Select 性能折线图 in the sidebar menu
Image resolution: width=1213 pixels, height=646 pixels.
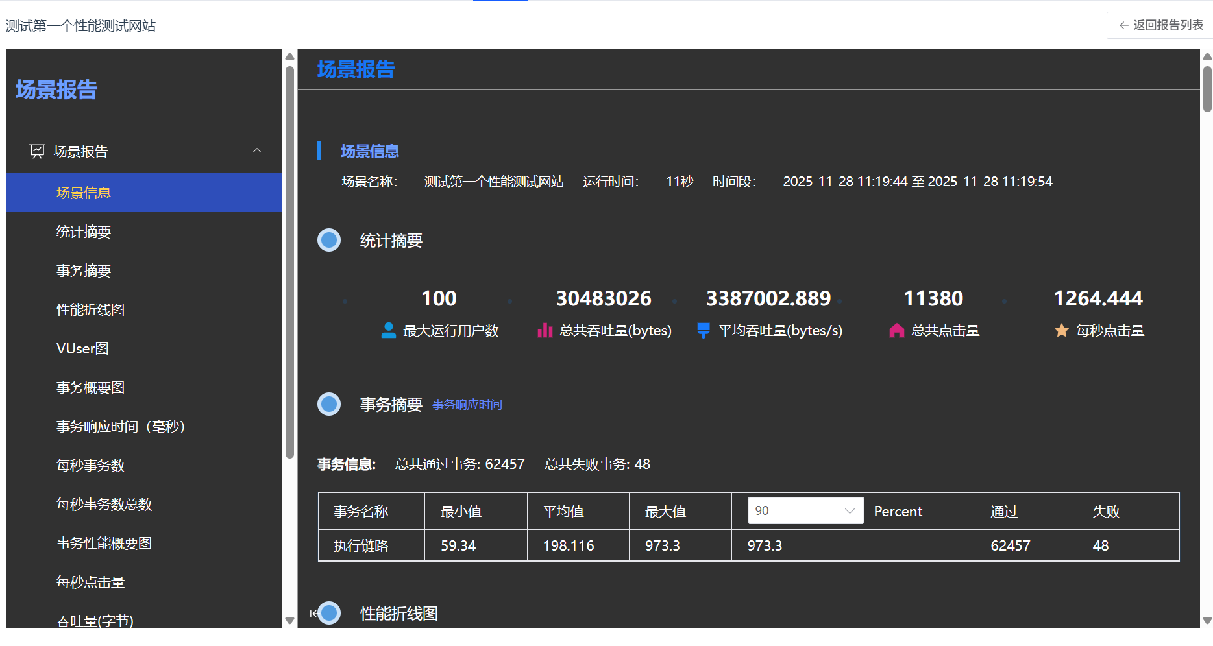[x=90, y=309]
